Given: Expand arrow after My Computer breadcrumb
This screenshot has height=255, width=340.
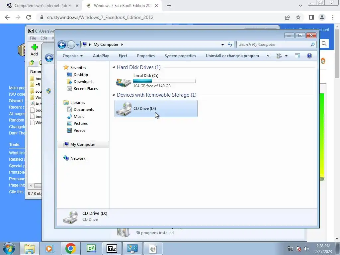Looking at the screenshot, I should pyautogui.click(x=122, y=44).
